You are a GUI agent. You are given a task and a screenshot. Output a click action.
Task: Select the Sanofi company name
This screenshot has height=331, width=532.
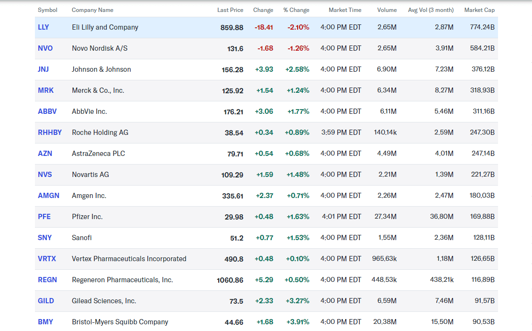pos(81,237)
